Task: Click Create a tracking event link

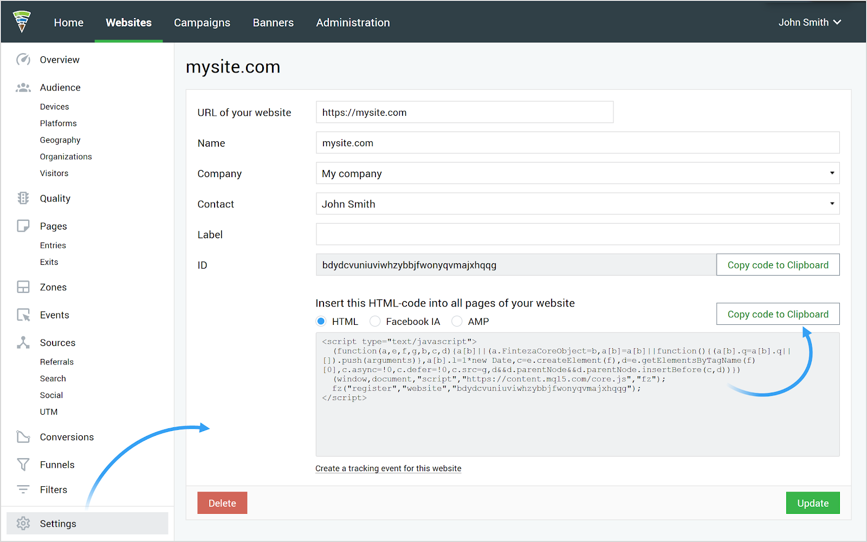Action: coord(388,468)
